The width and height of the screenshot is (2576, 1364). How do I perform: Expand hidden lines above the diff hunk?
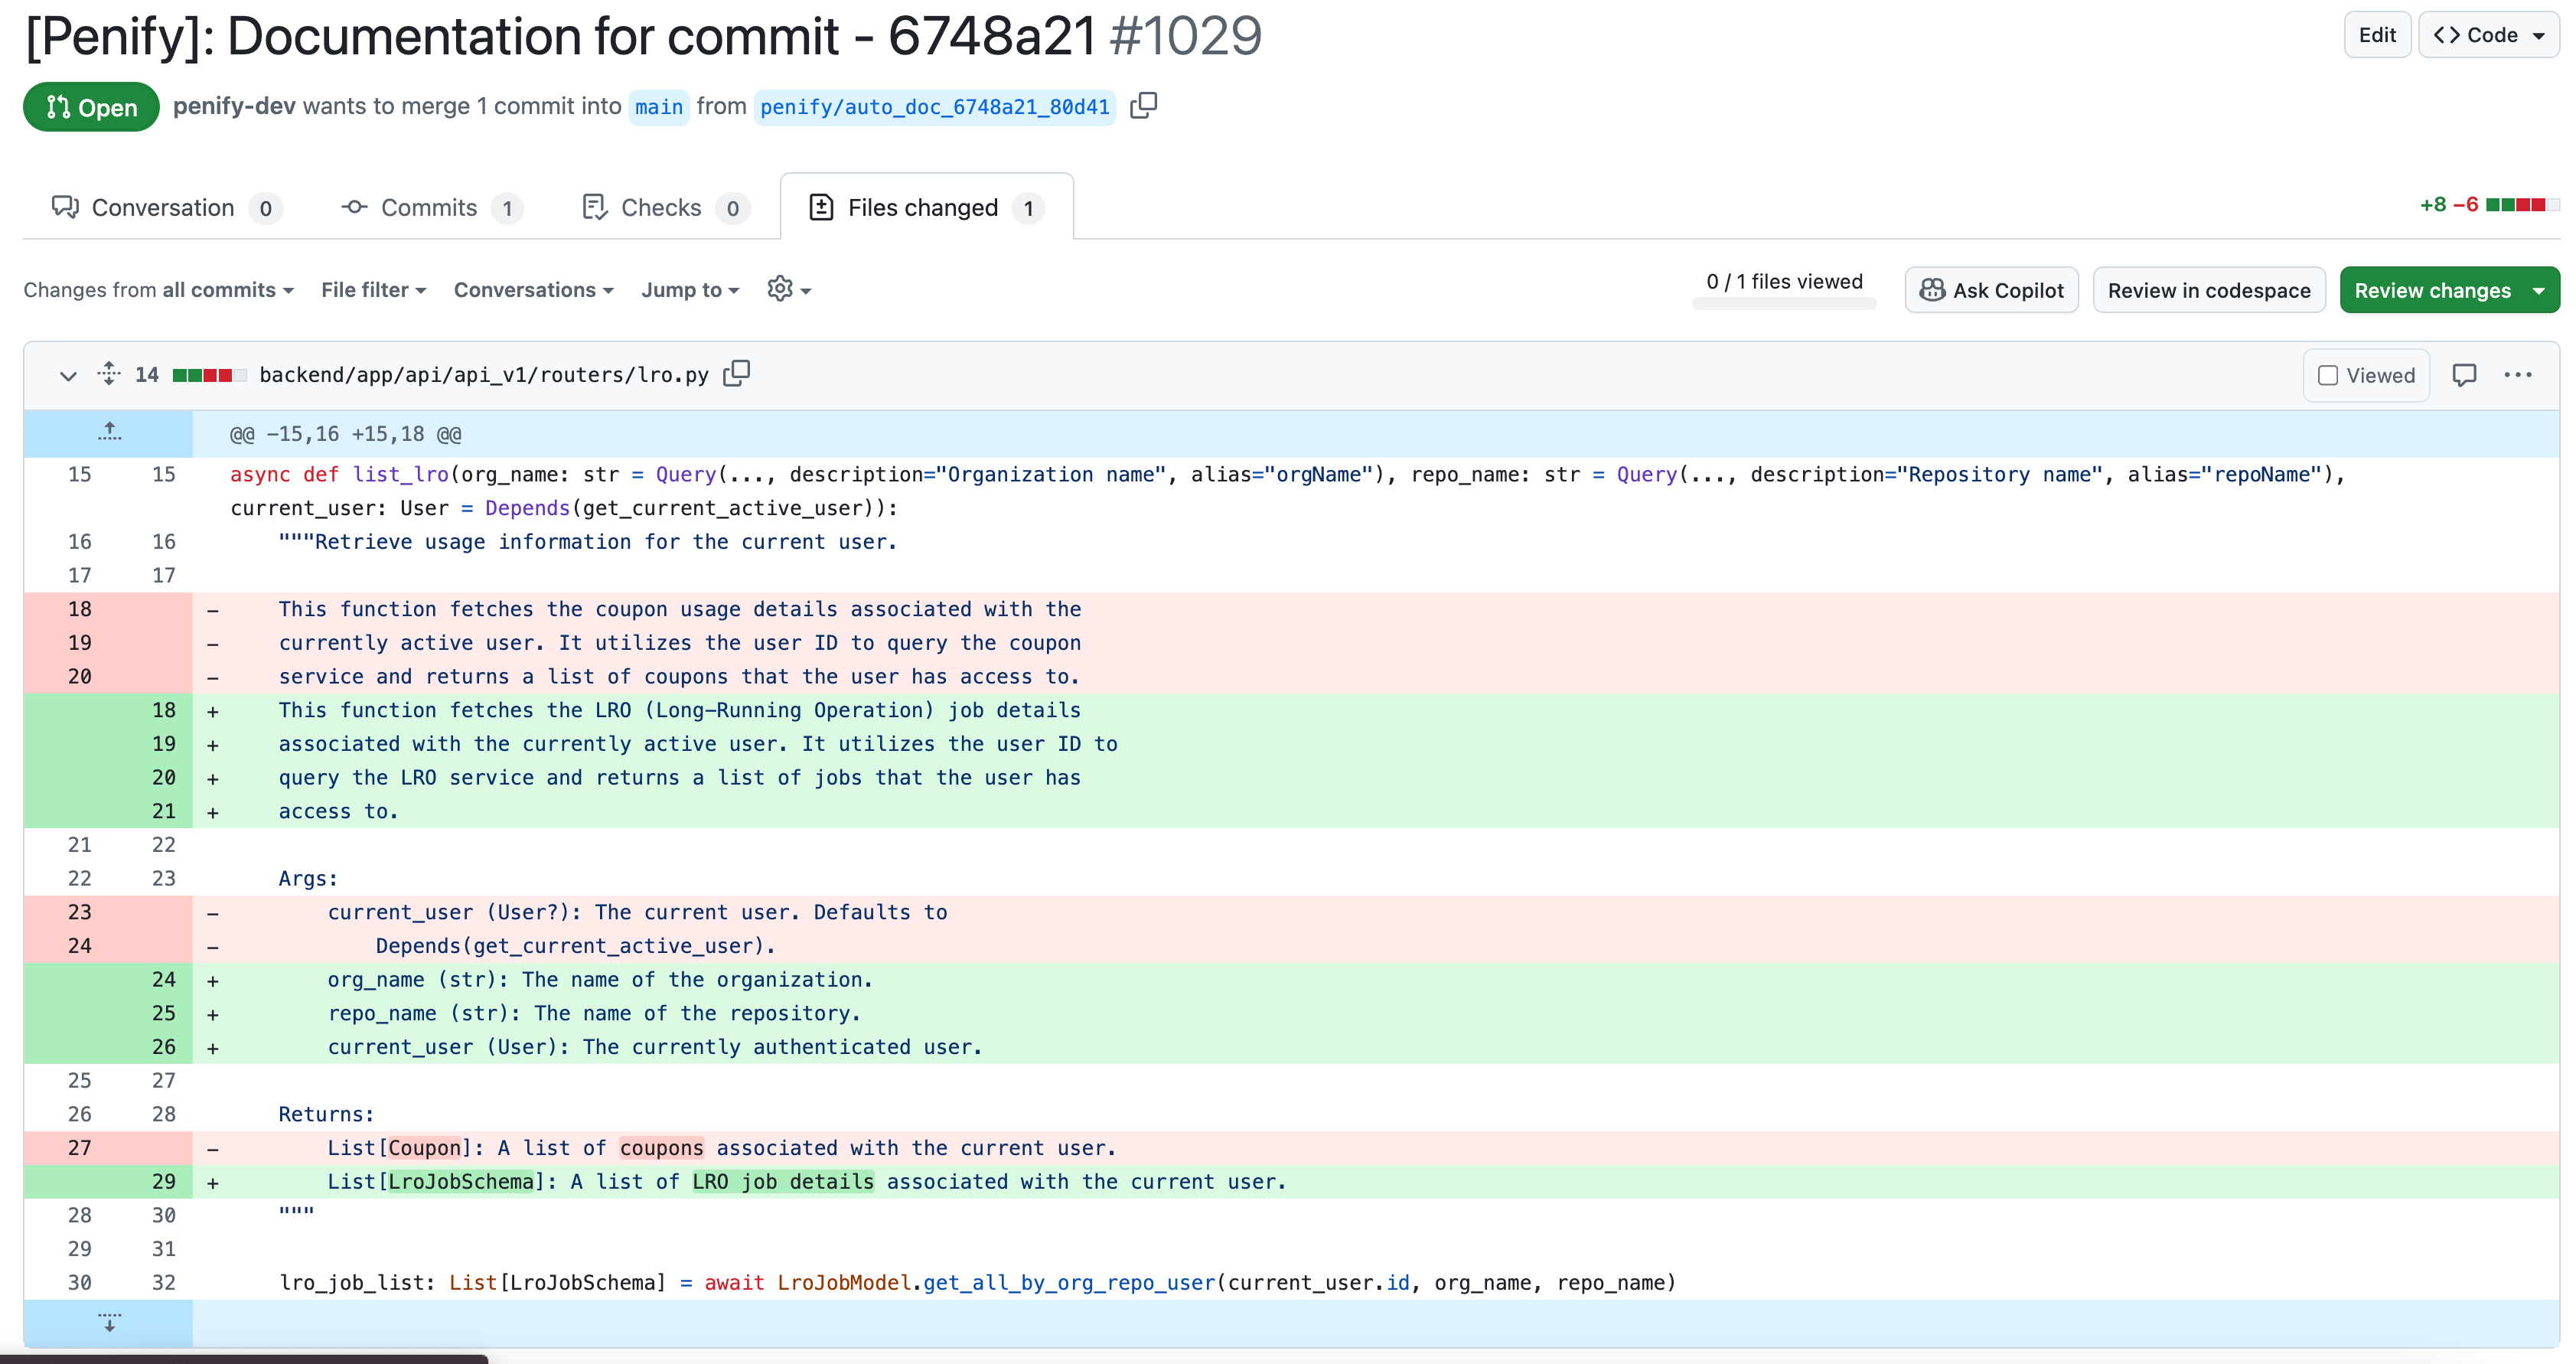(109, 432)
